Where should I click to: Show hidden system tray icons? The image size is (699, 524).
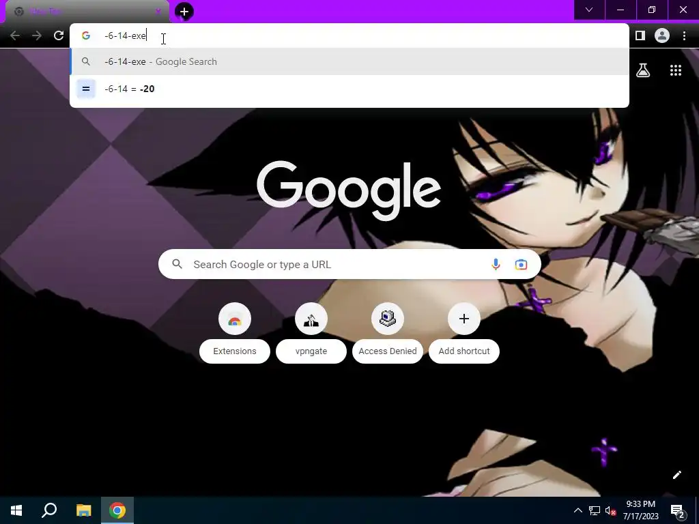(577, 510)
